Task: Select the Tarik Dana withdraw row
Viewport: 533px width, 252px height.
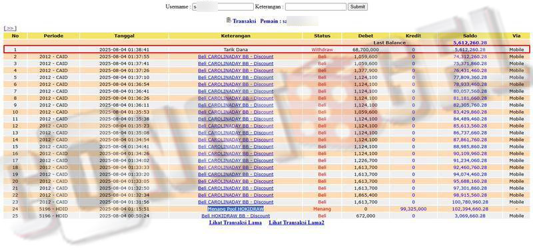Action: coord(266,49)
